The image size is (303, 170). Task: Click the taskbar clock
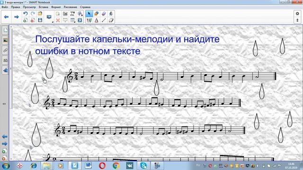click(291, 166)
